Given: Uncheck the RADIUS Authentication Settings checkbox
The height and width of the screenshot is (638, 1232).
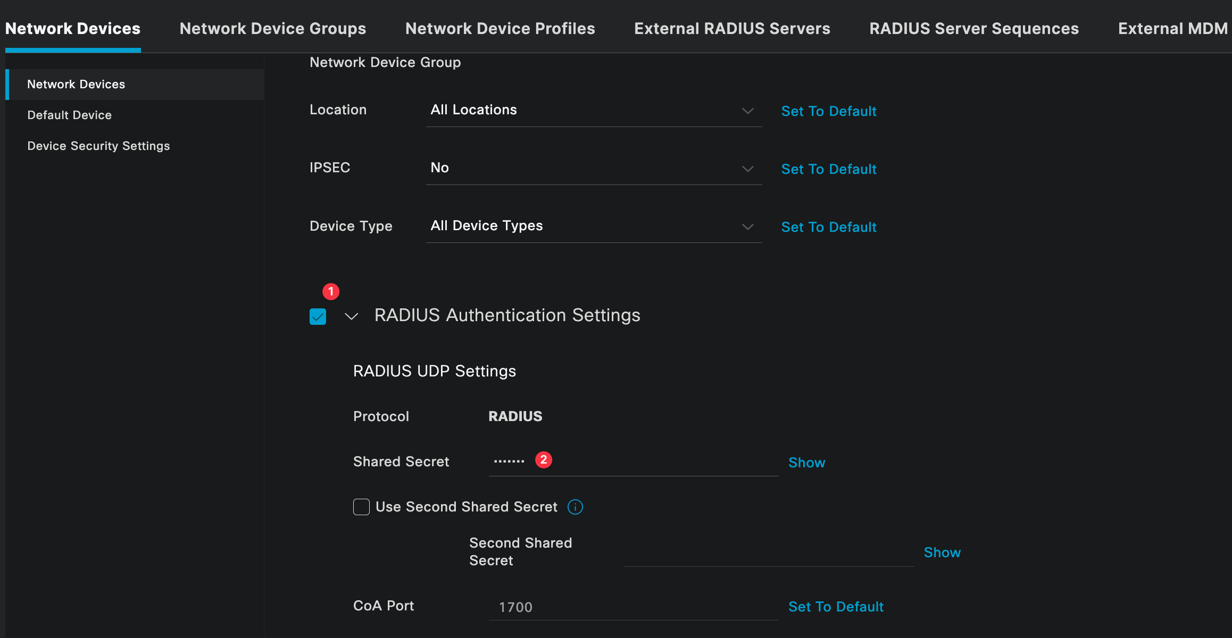Looking at the screenshot, I should (x=318, y=316).
